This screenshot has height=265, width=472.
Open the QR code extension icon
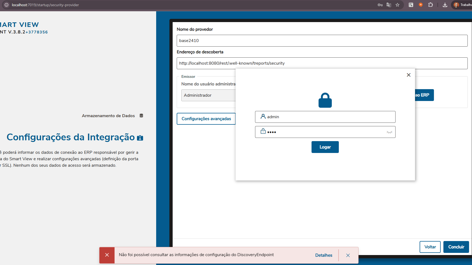click(411, 5)
